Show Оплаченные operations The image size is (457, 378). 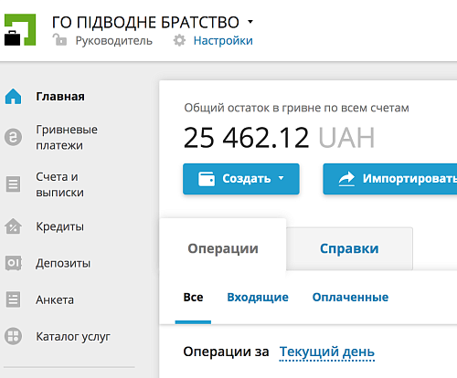[x=350, y=297]
